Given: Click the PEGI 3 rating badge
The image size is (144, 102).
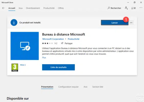Looking at the screenshot, I should [15, 68].
